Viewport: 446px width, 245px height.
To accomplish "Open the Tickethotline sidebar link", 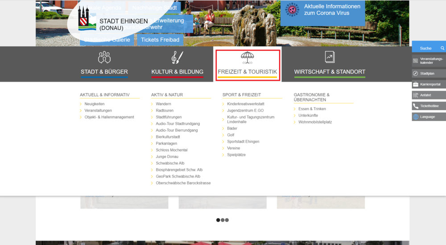I will (429, 106).
